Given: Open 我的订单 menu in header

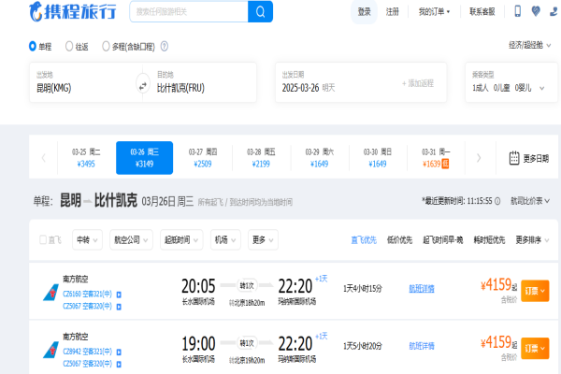Looking at the screenshot, I should 434,12.
